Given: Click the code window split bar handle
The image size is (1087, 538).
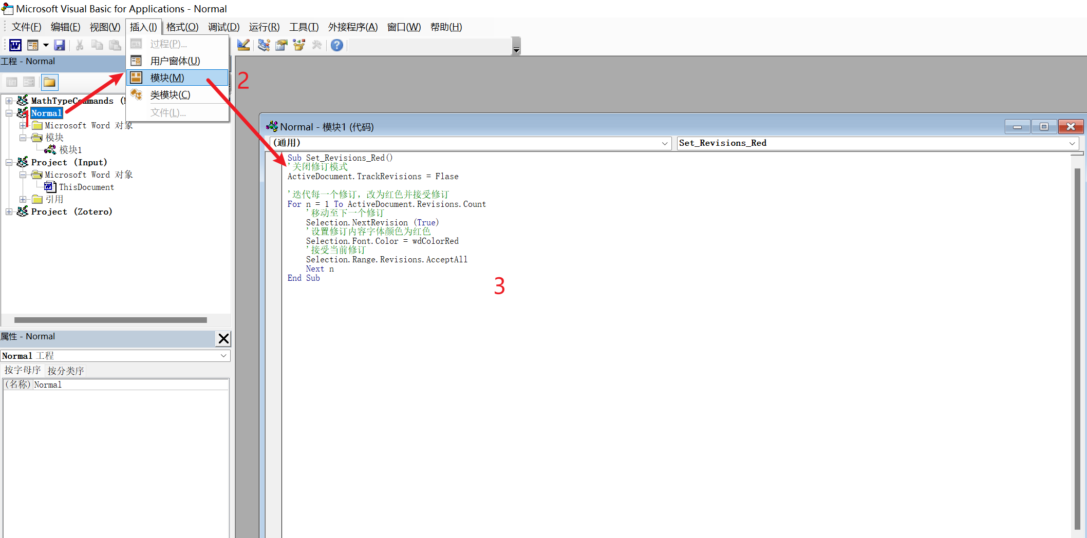Looking at the screenshot, I should 1077,153.
